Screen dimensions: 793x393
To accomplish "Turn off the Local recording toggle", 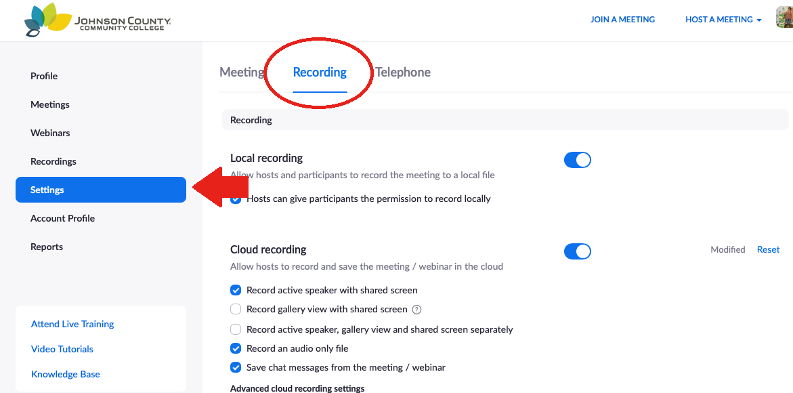I will pyautogui.click(x=578, y=160).
